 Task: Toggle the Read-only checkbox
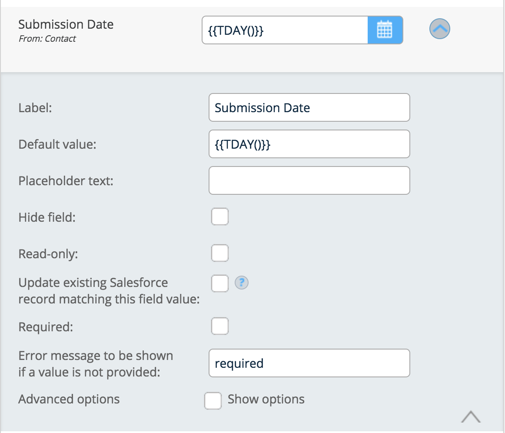(220, 253)
